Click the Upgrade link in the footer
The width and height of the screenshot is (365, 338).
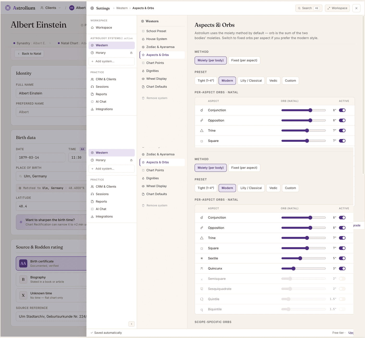pyautogui.click(x=351, y=333)
